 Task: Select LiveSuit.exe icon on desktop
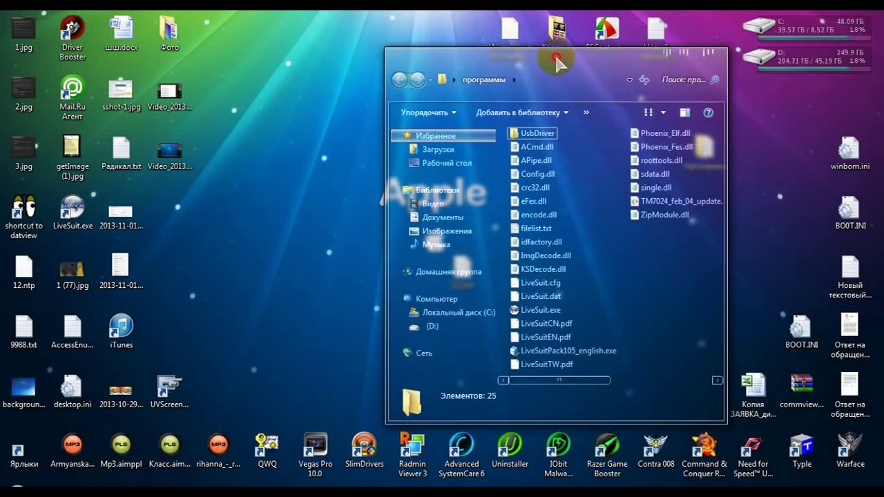pyautogui.click(x=73, y=213)
